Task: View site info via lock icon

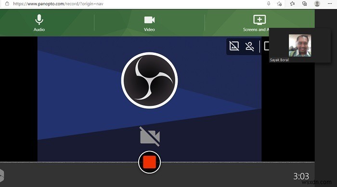Action: click(x=7, y=4)
